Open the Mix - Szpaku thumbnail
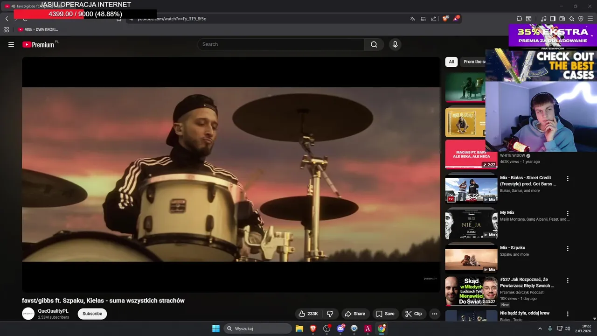This screenshot has width=597, height=336. tap(471, 259)
